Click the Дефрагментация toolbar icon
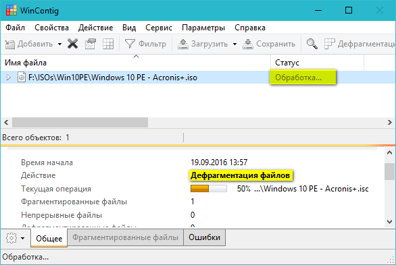This screenshot has width=396, height=265. [x=330, y=44]
